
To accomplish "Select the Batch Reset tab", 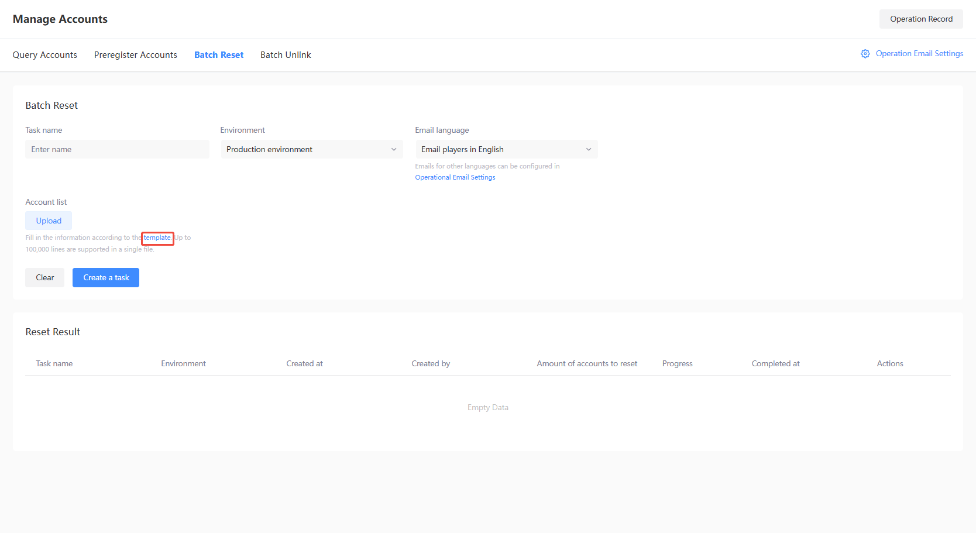I will pyautogui.click(x=219, y=55).
